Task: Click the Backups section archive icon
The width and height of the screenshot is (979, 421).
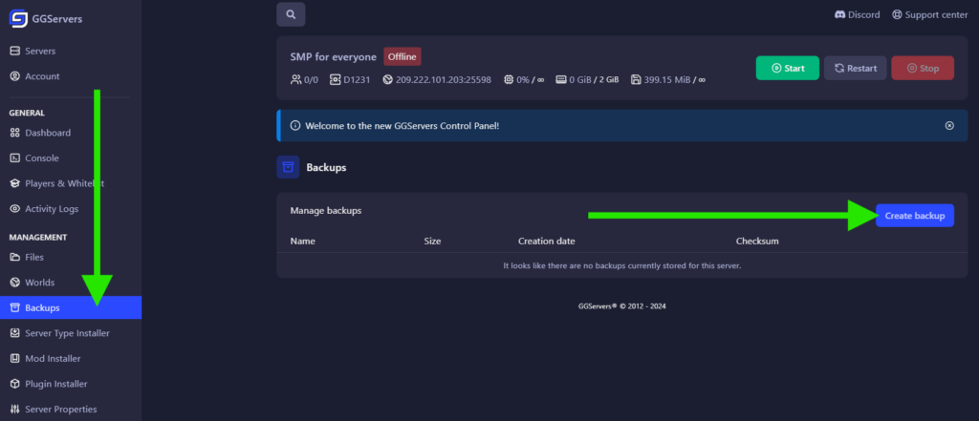Action: (x=288, y=167)
